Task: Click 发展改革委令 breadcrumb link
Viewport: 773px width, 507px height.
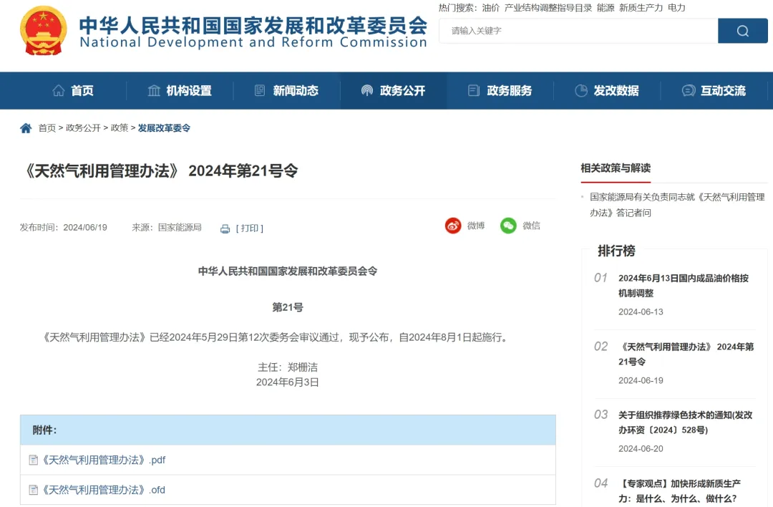Action: coord(164,128)
